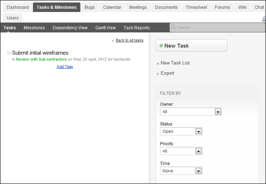Click the FILTER BY heading
266x184 pixels.
point(170,93)
